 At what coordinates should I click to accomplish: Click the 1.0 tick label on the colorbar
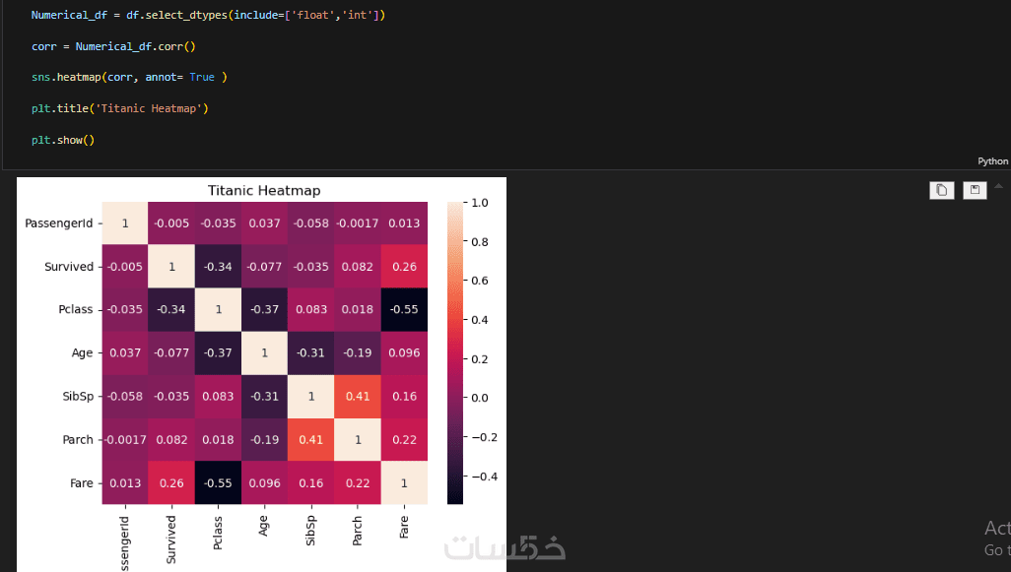480,203
